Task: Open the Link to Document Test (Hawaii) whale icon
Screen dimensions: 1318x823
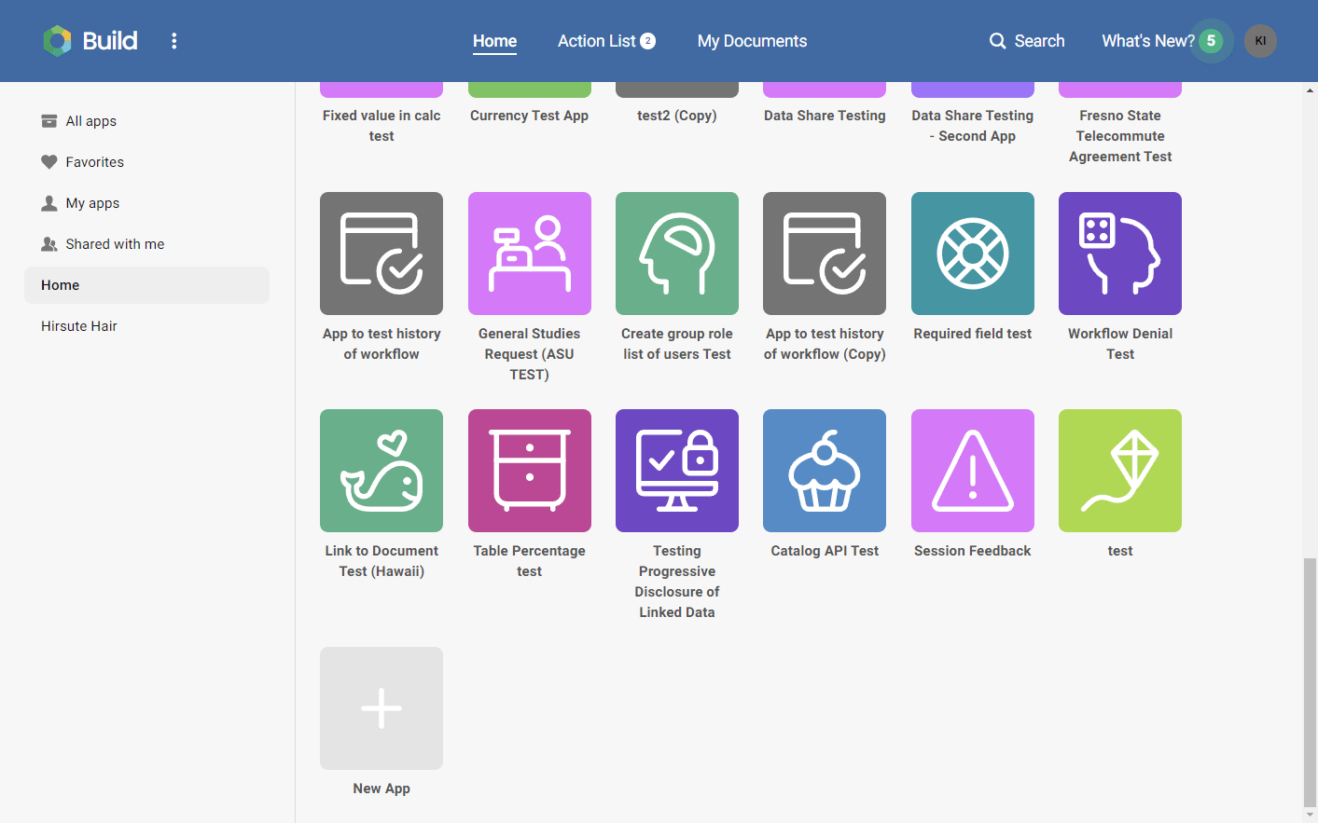Action: pyautogui.click(x=382, y=470)
